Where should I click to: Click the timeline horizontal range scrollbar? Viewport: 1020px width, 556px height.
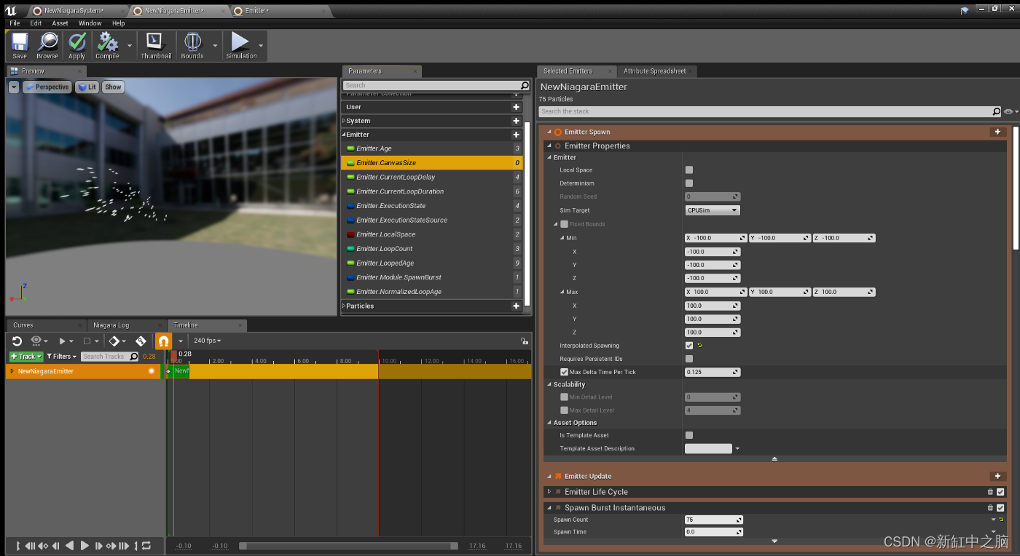348,546
